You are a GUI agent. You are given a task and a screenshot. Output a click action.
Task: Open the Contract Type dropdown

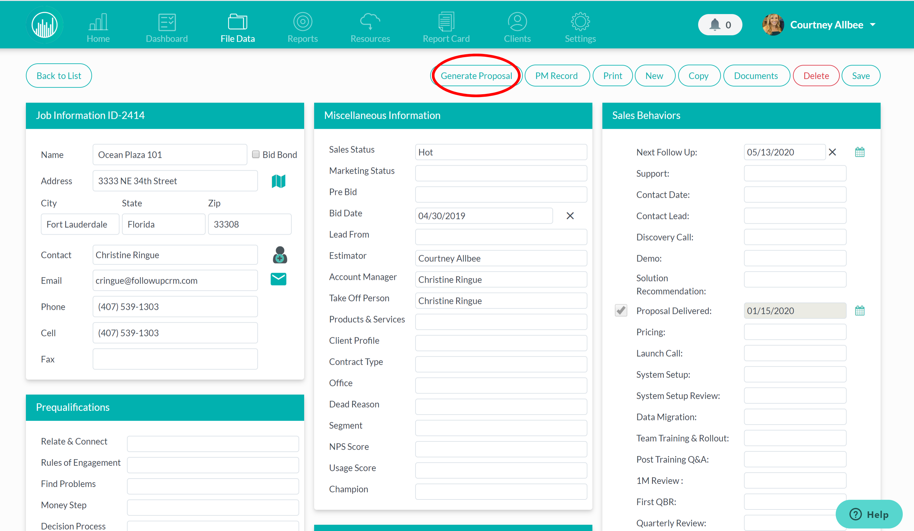(x=501, y=364)
